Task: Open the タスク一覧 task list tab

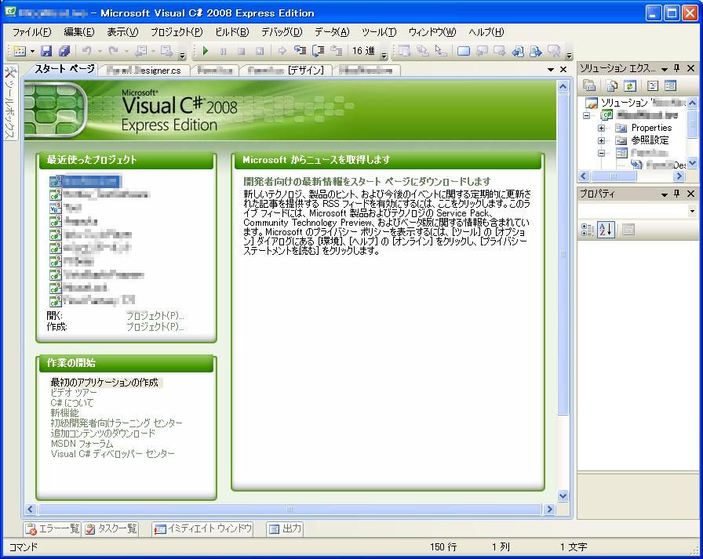Action: 111,528
